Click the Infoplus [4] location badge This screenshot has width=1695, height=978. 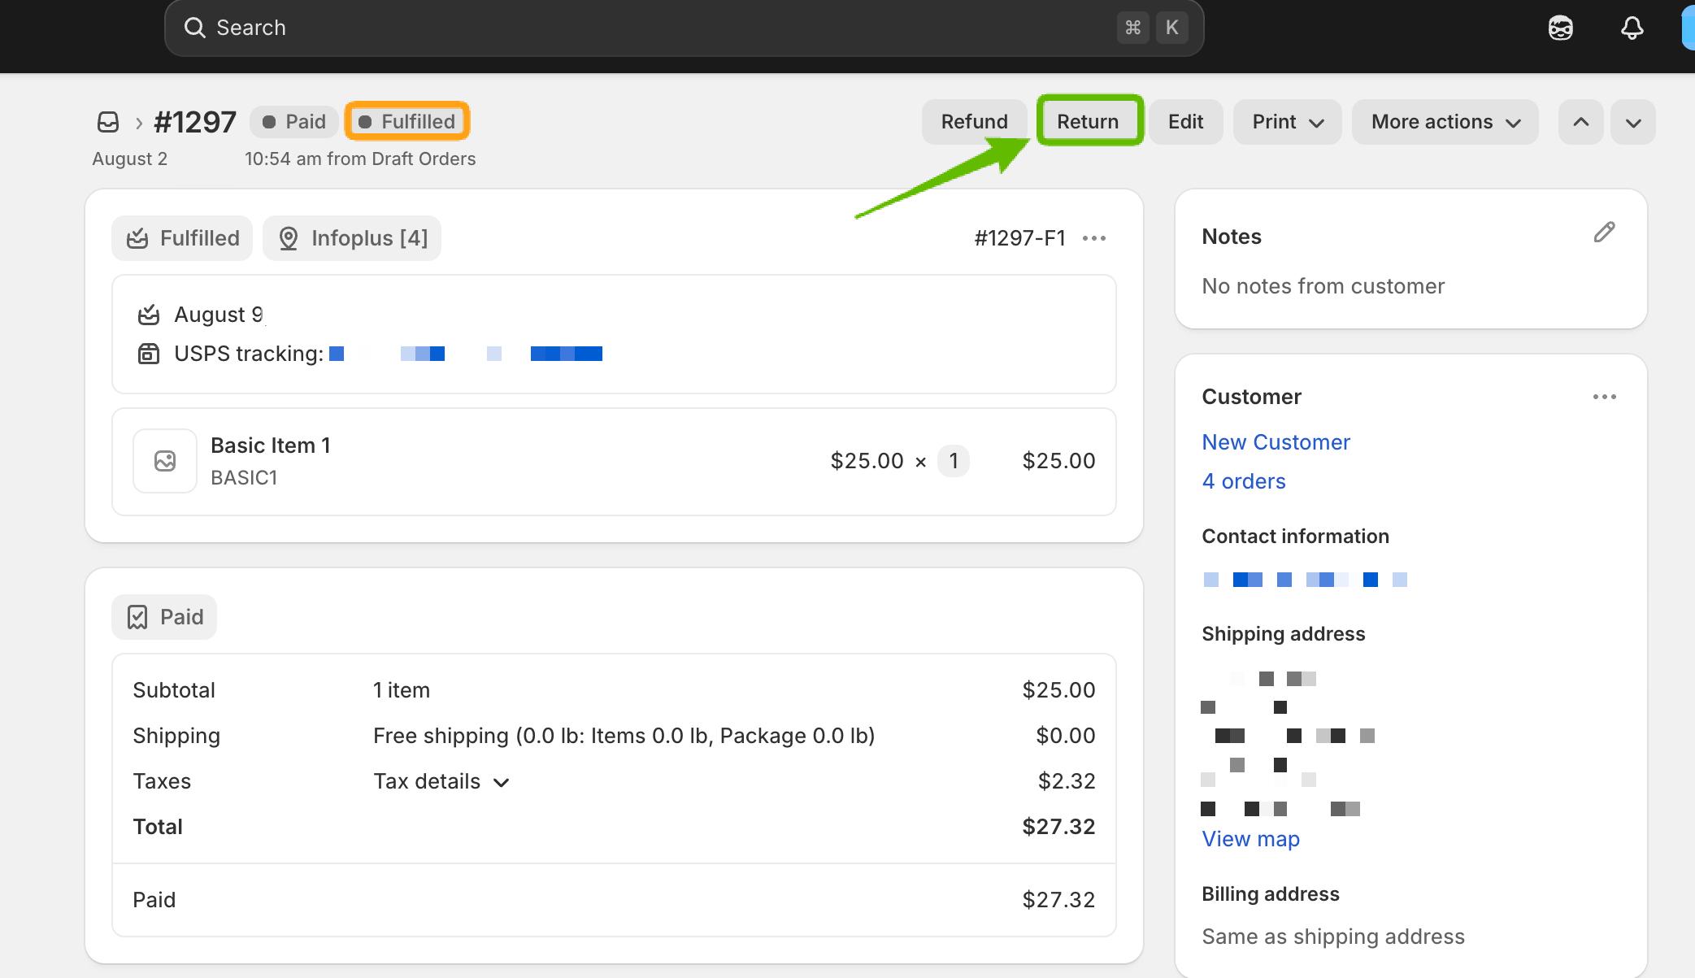352,238
